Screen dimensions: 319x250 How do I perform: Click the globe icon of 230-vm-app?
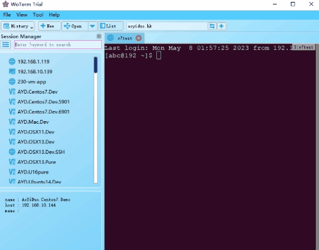(12, 82)
